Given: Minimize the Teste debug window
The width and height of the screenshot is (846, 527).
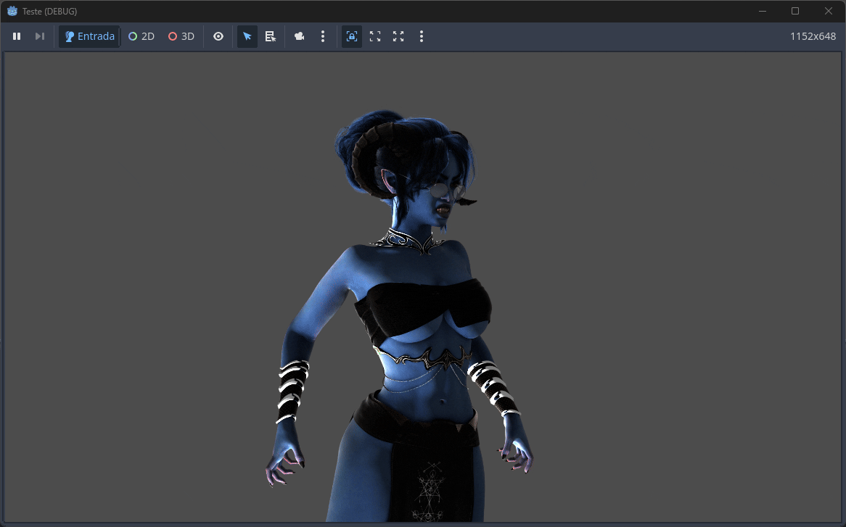Looking at the screenshot, I should tap(763, 11).
